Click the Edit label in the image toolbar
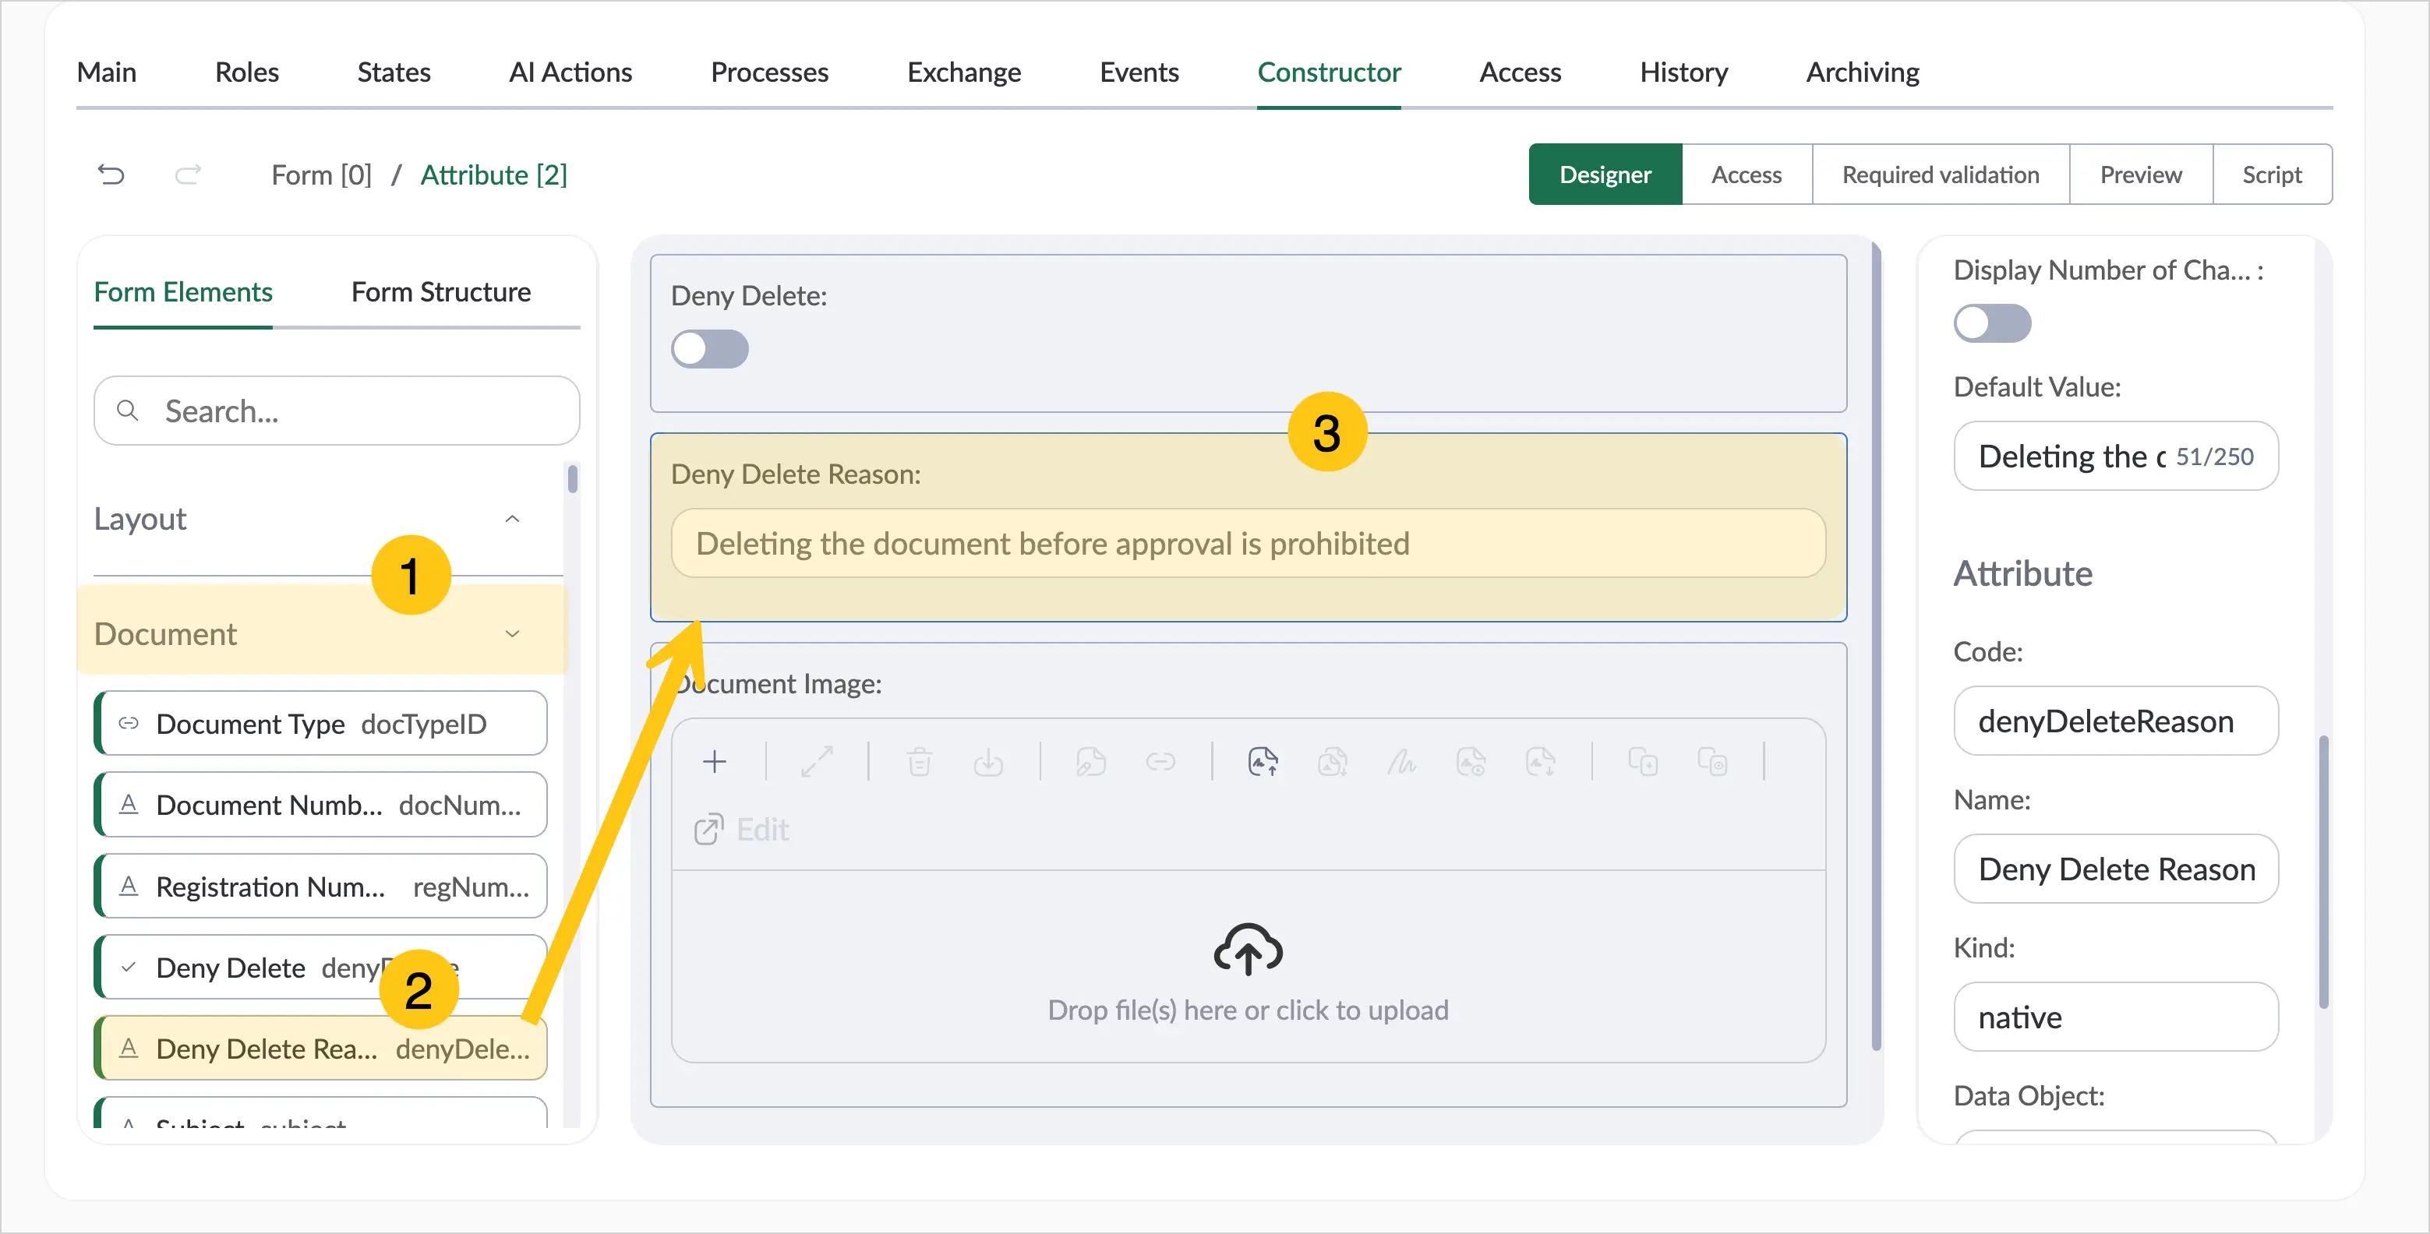The height and width of the screenshot is (1234, 2430). tap(762, 830)
